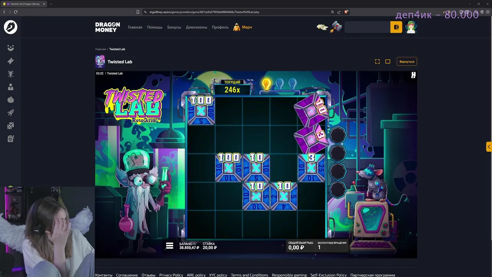
Task: Open the user avatar profile picture
Action: [411, 27]
